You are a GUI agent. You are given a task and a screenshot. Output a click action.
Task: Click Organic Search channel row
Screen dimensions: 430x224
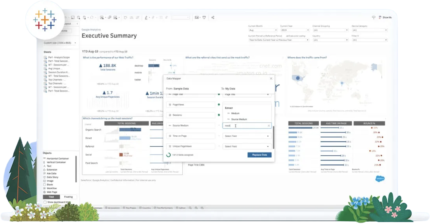point(93,130)
